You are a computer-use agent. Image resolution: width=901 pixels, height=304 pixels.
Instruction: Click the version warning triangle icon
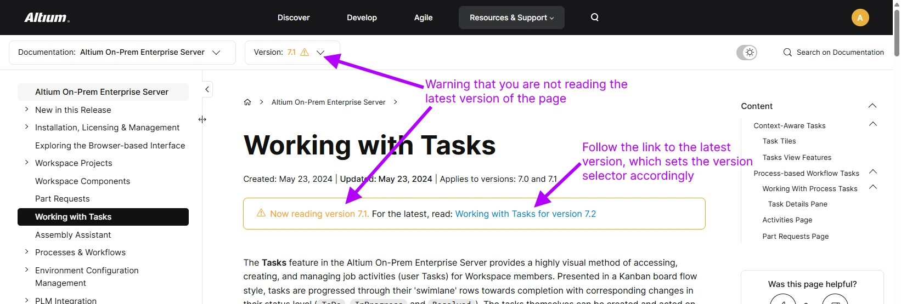(305, 53)
